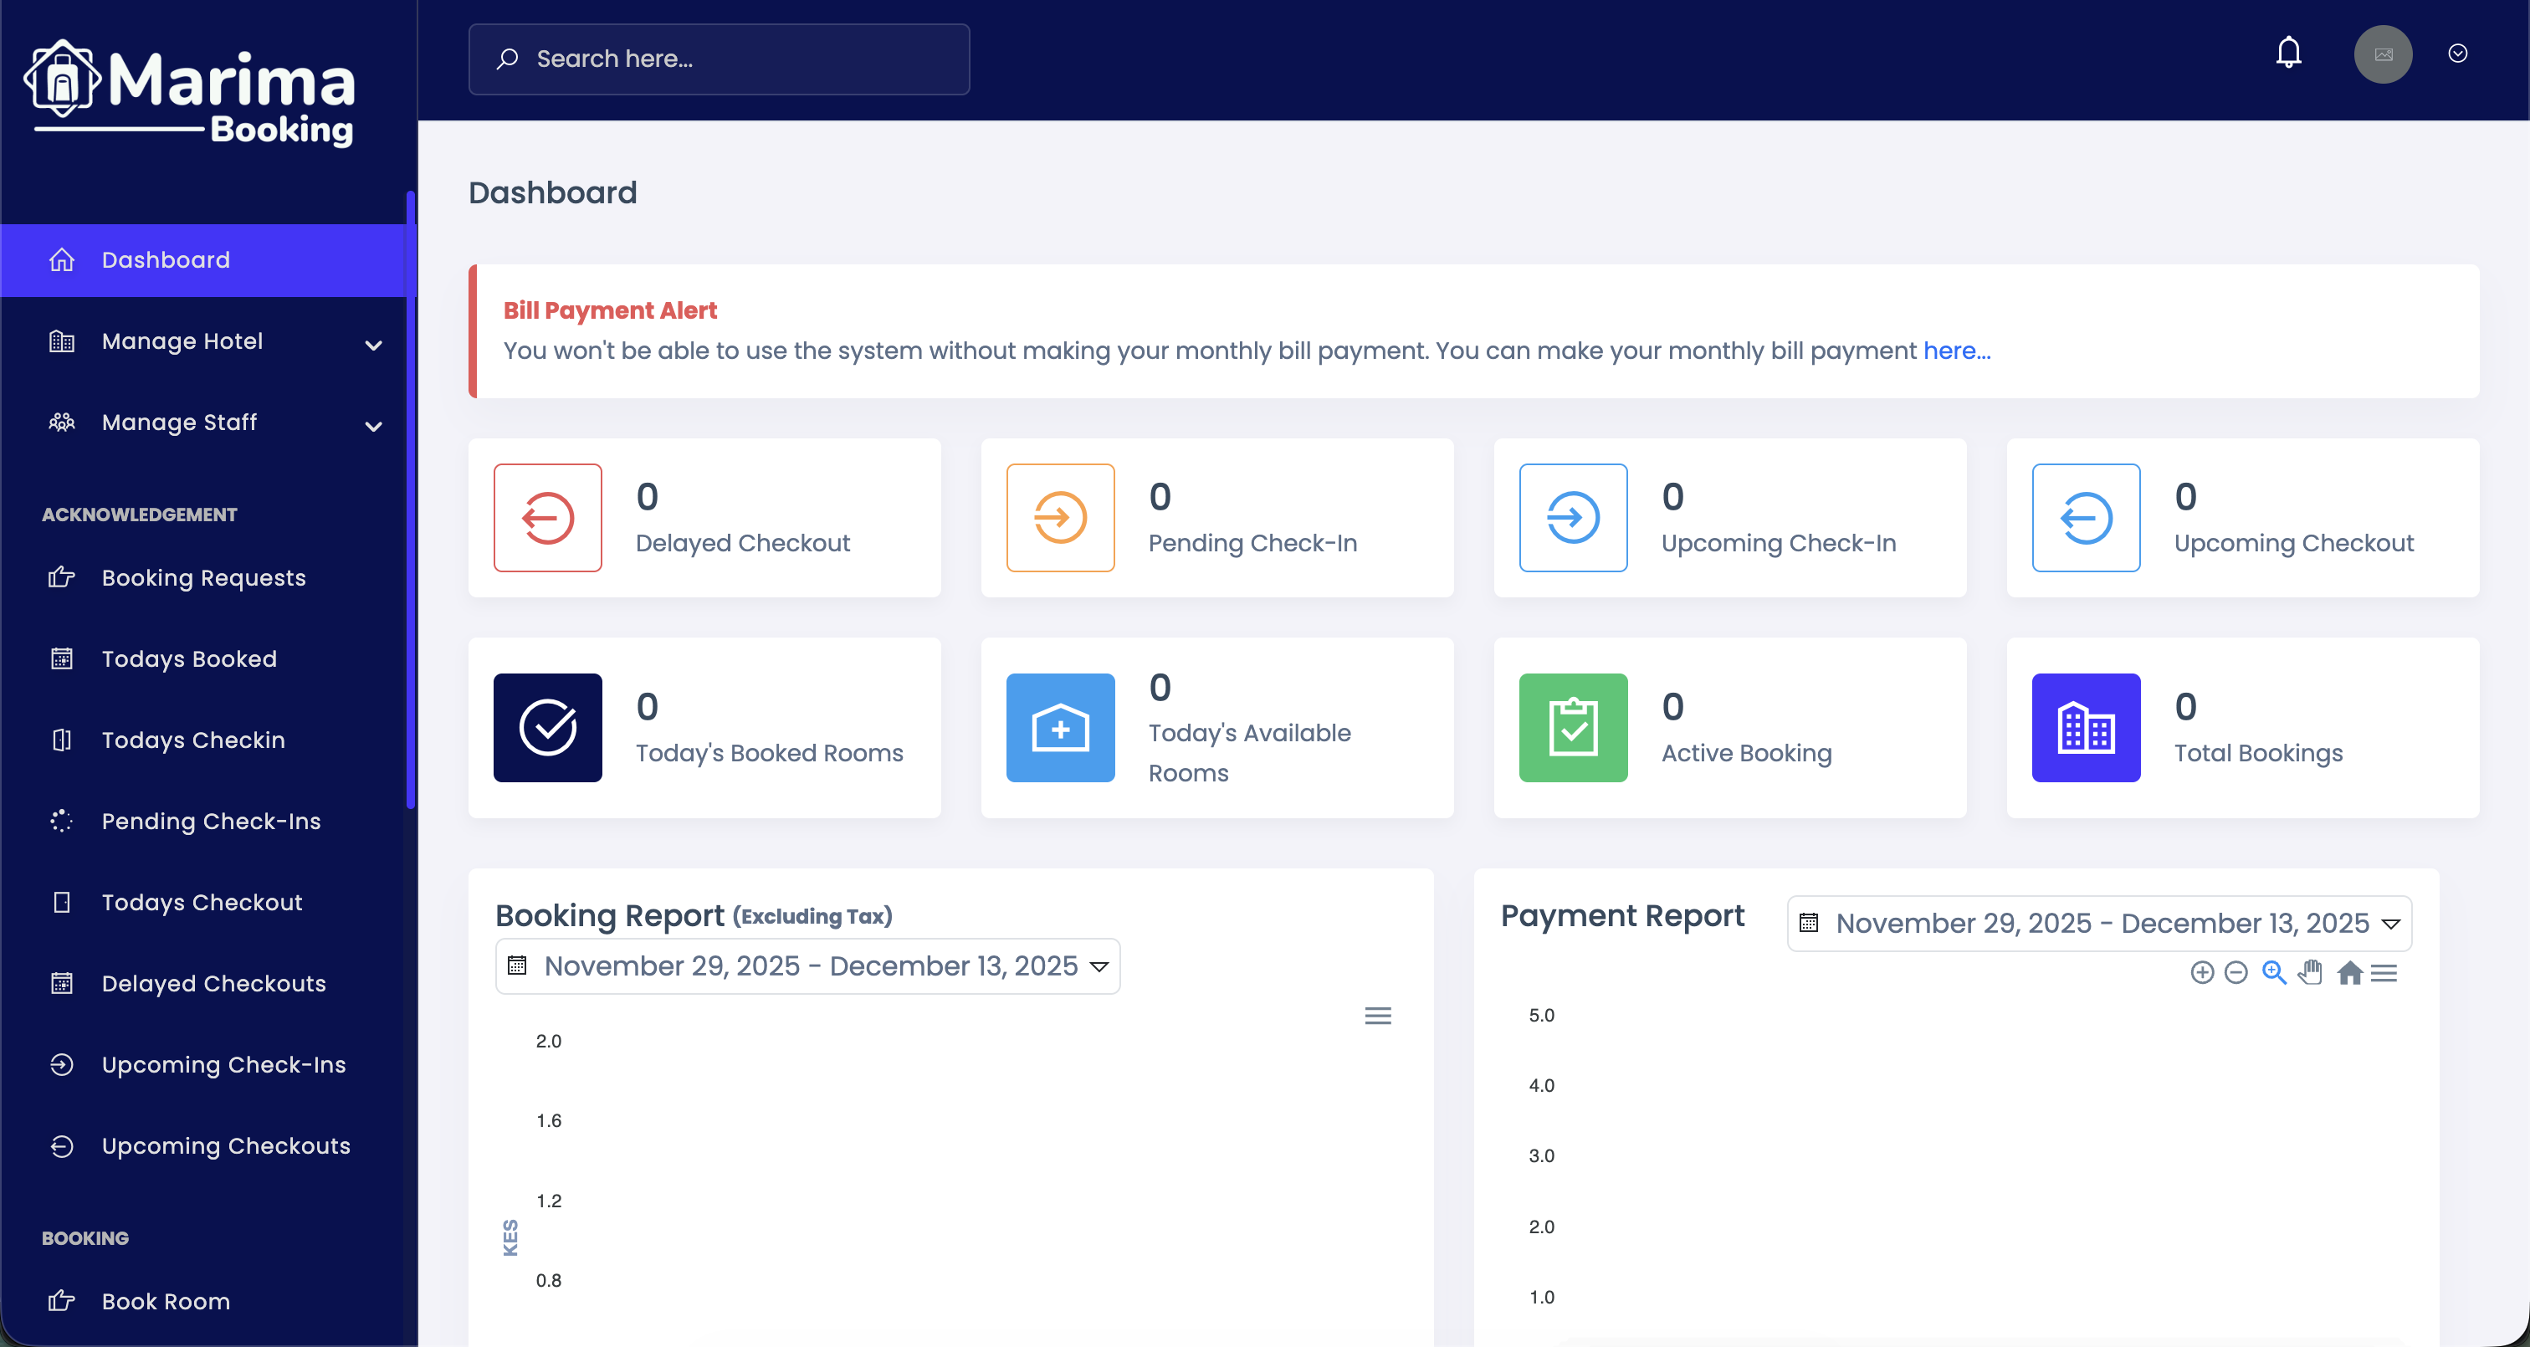Follow the bill payment 'here...' link

click(x=1956, y=351)
